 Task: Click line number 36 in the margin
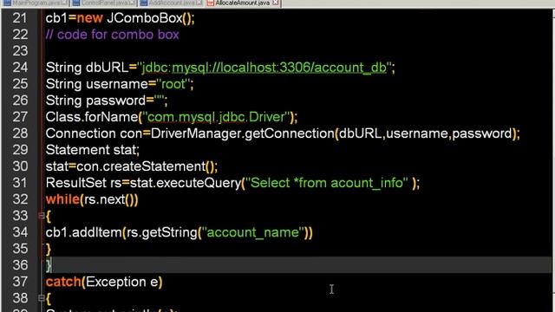[20, 265]
